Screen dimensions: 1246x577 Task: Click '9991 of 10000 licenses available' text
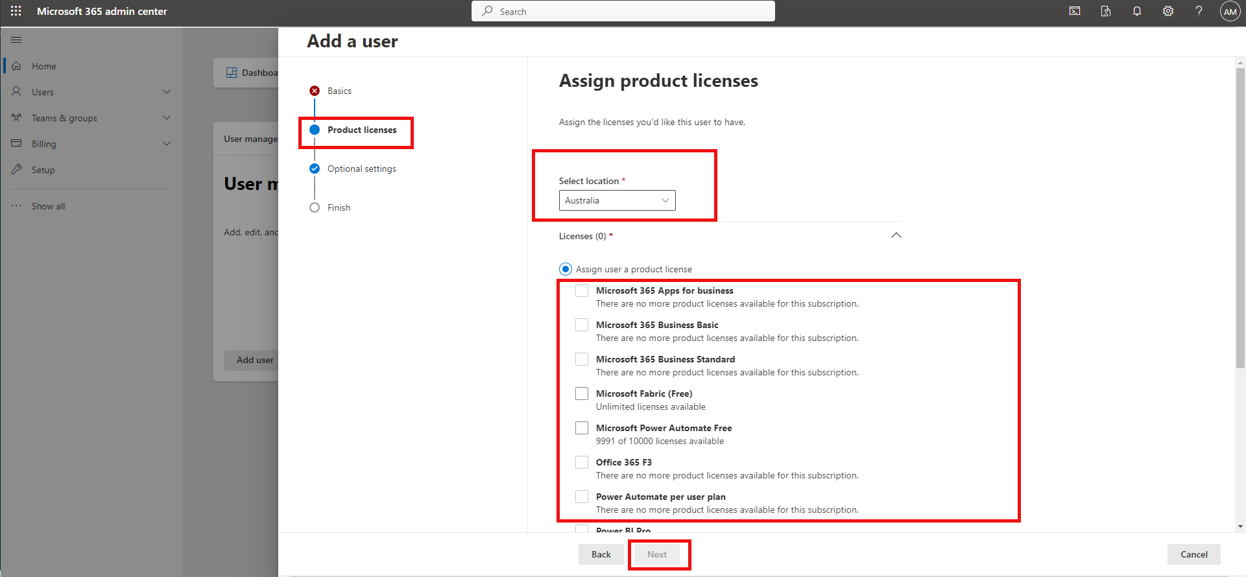point(660,441)
